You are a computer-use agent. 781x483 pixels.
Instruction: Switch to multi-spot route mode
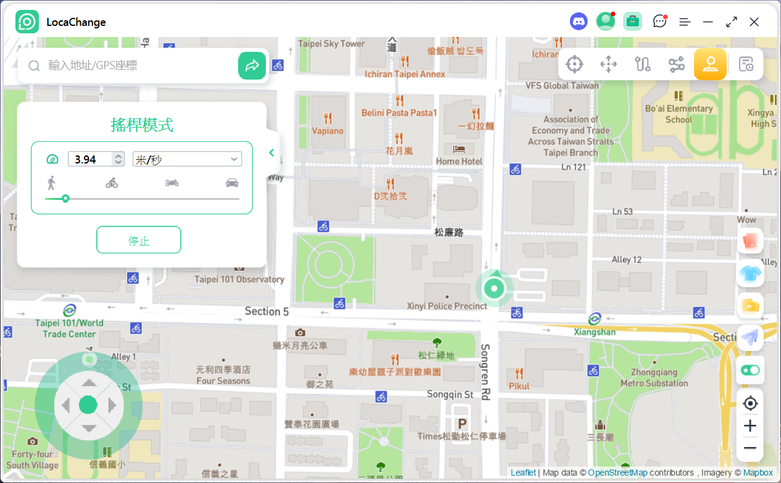pyautogui.click(x=677, y=64)
